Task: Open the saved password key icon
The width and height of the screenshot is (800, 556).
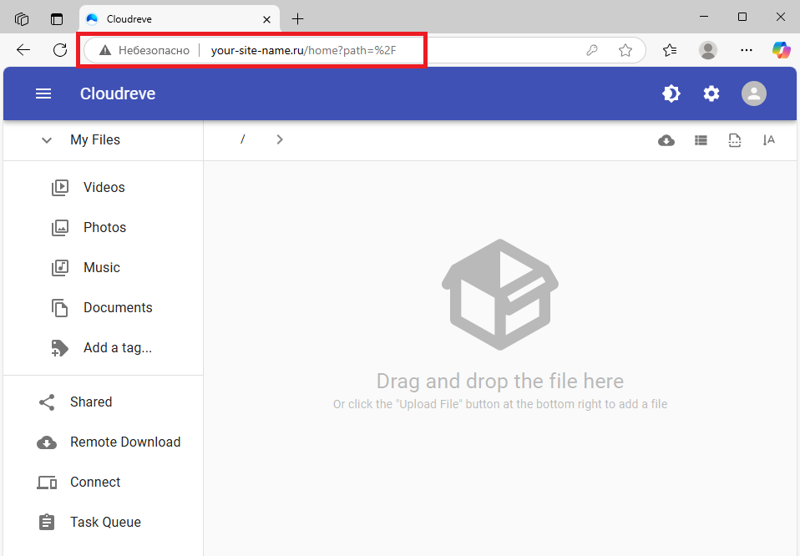Action: pyautogui.click(x=592, y=50)
